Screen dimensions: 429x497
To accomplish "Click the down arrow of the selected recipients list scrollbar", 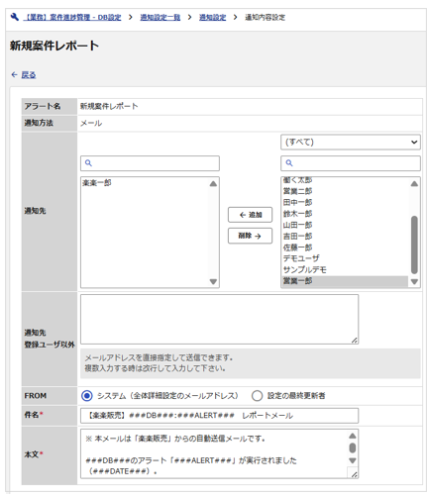I will [x=213, y=281].
